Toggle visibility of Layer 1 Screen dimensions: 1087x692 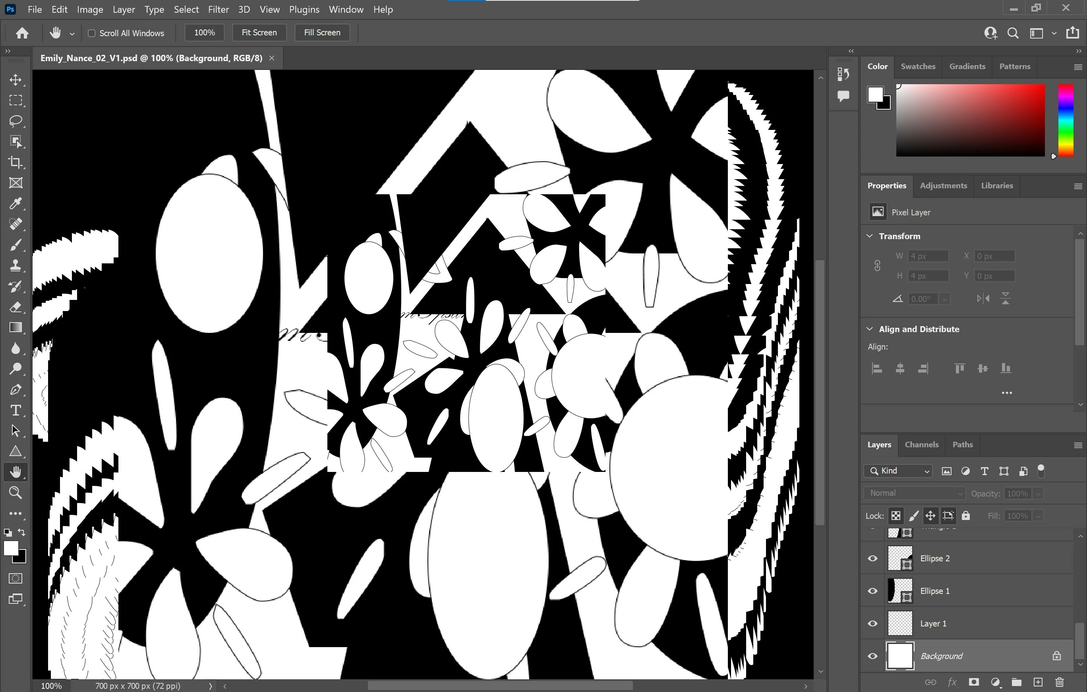pyautogui.click(x=872, y=623)
